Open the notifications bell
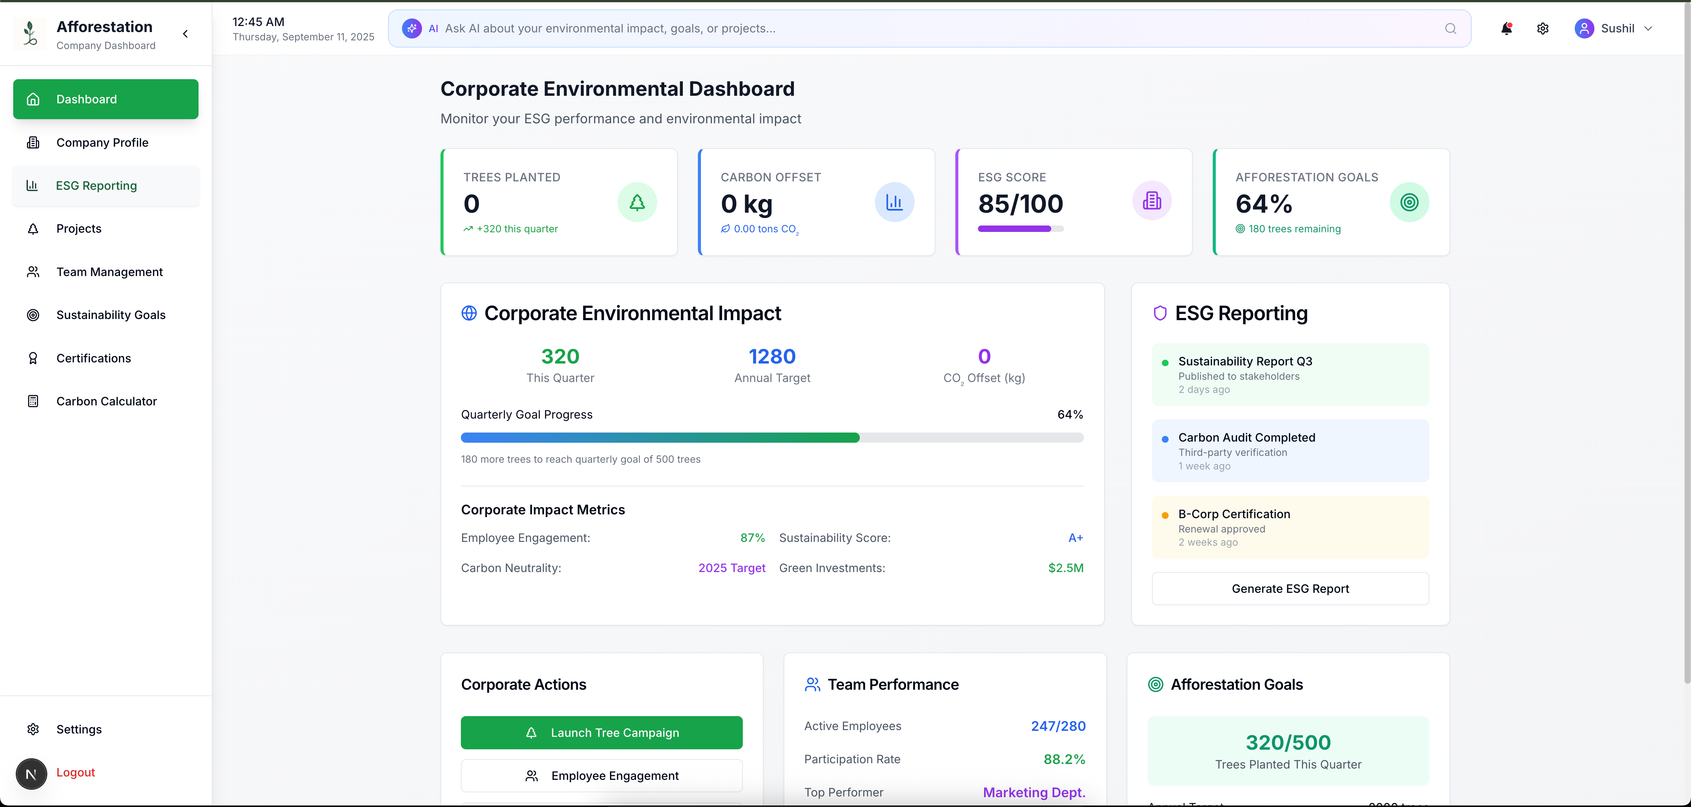This screenshot has height=807, width=1691. point(1506,28)
